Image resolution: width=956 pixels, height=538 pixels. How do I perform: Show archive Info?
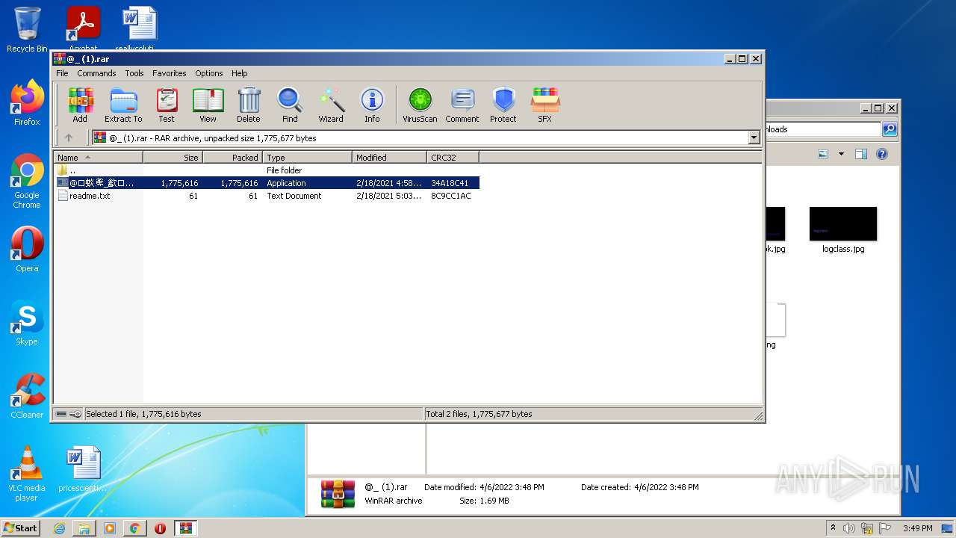coord(372,105)
